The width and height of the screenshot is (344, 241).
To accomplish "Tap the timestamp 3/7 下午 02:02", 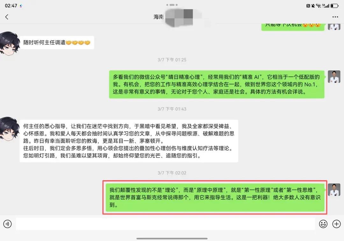I will (x=172, y=173).
